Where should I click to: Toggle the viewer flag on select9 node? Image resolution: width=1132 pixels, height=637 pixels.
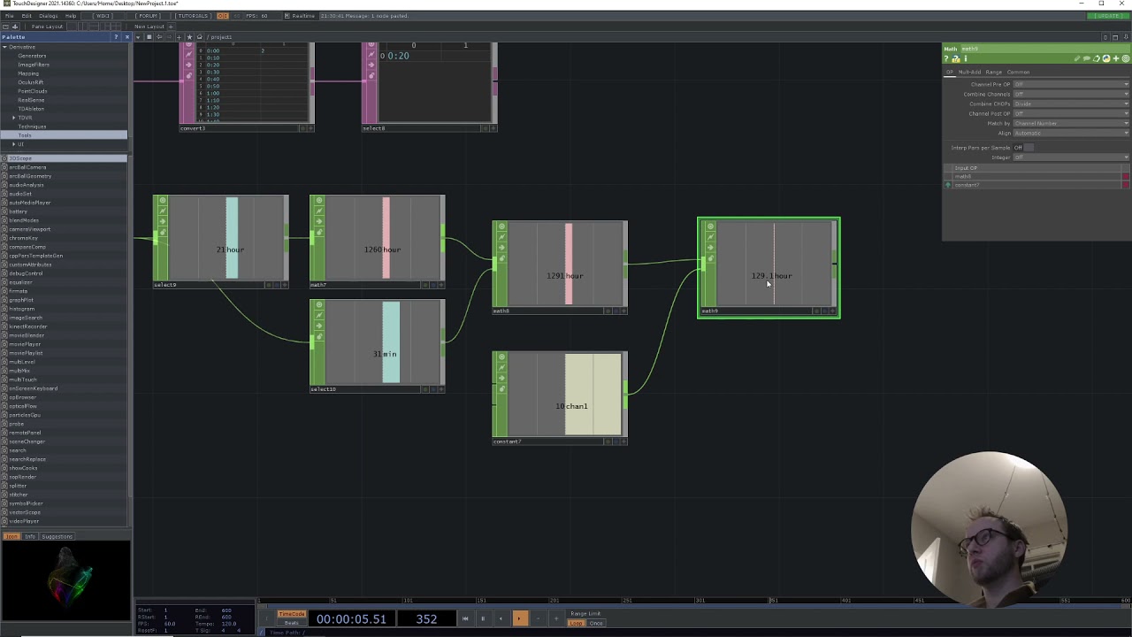[162, 201]
